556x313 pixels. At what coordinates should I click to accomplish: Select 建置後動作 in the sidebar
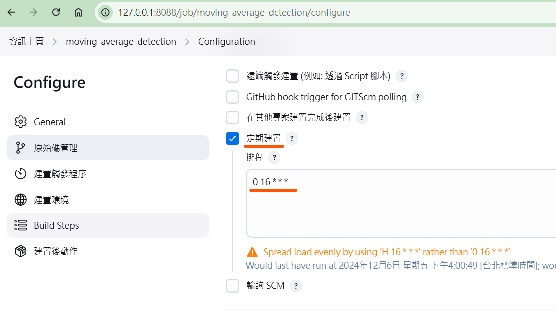click(55, 251)
